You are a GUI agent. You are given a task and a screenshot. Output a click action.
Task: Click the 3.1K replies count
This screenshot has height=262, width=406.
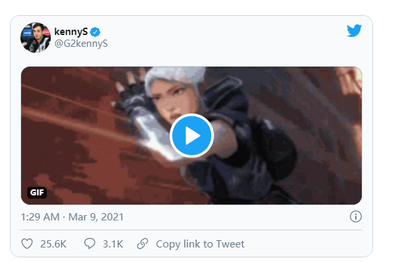113,244
